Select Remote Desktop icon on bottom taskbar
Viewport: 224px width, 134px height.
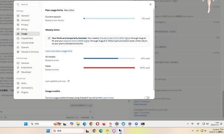pyautogui.click(x=120, y=131)
